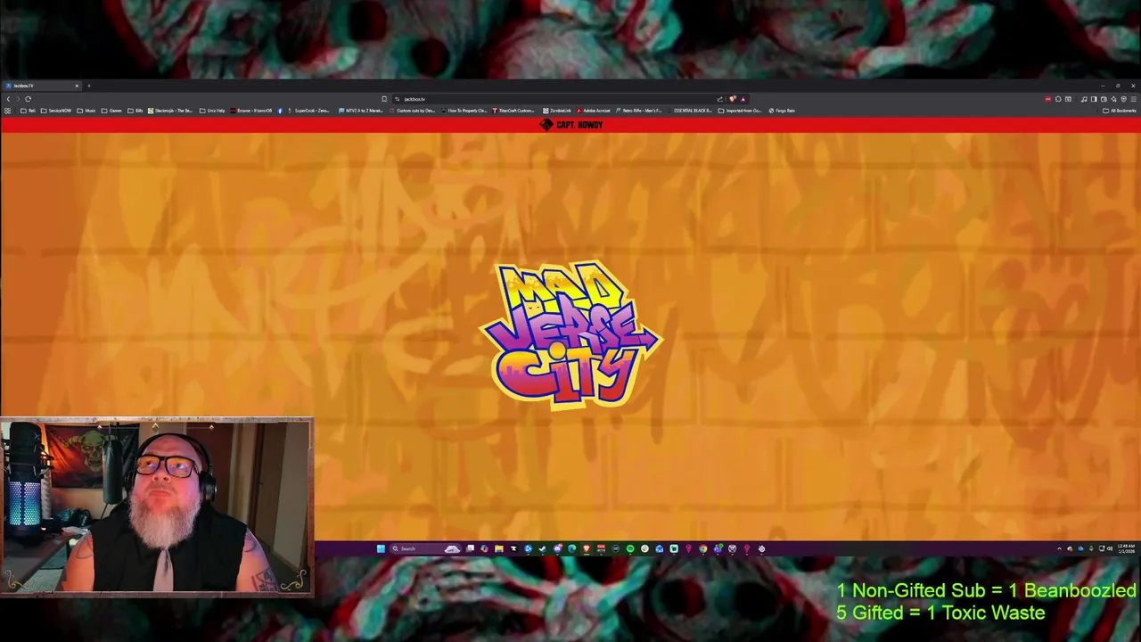
Task: Open Brave Rewards triangle icon
Action: coord(743,99)
